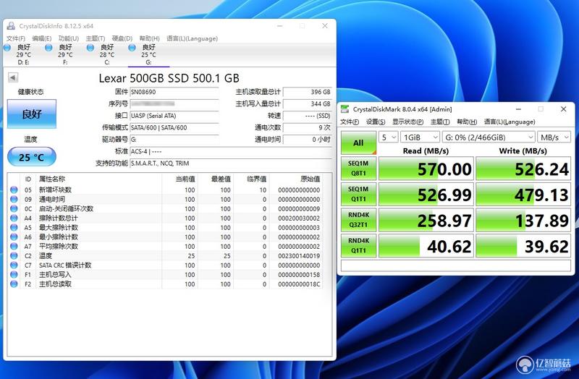The height and width of the screenshot is (379, 579).
Task: Open 硬盘(D) menu in CrystalDiskInfo
Action: pyautogui.click(x=122, y=38)
